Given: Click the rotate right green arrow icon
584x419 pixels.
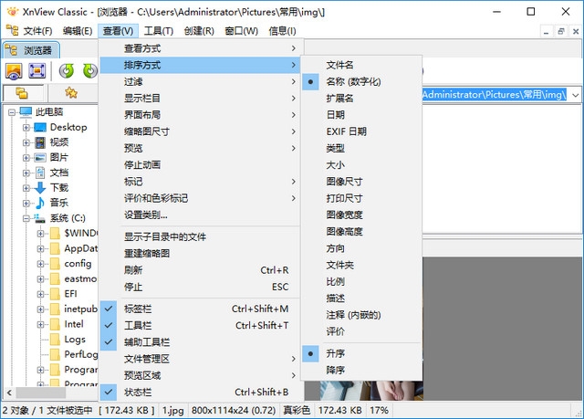Looking at the screenshot, I should tap(89, 70).
